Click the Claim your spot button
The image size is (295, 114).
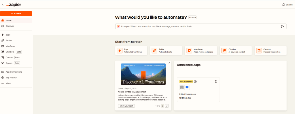pyautogui.click(x=126, y=106)
